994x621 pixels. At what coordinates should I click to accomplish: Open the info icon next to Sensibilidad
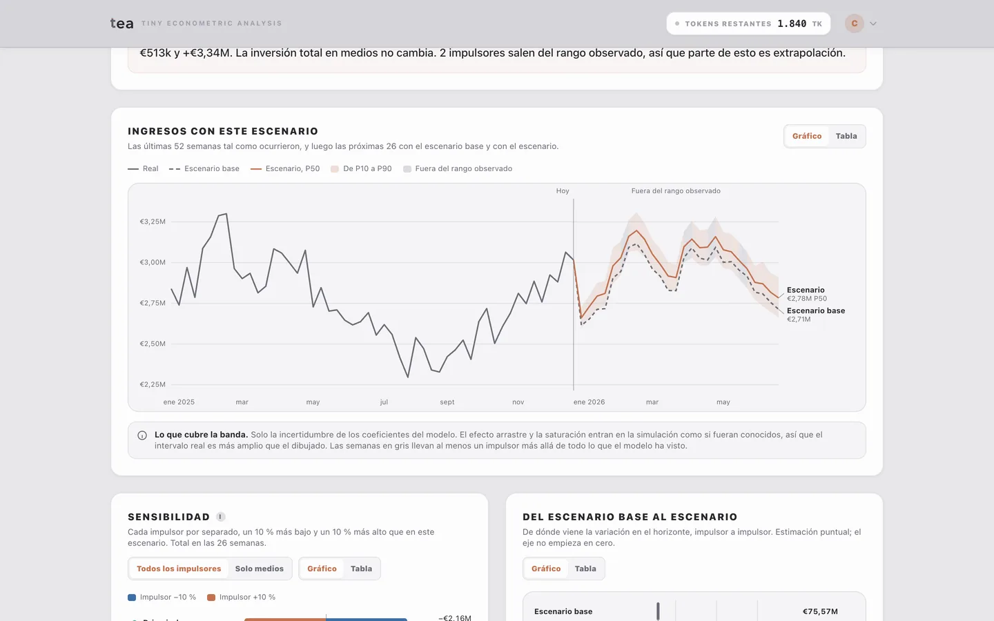click(221, 517)
